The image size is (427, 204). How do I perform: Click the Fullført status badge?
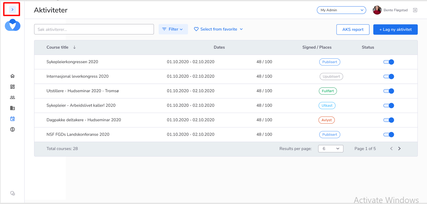click(328, 91)
